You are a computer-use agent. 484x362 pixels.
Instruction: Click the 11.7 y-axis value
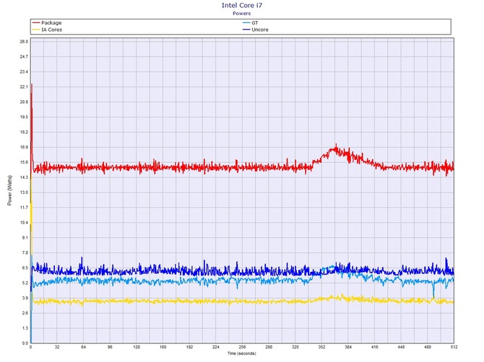point(24,208)
